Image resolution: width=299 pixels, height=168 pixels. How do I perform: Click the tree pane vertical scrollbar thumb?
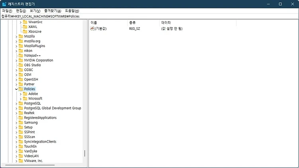click(85, 153)
